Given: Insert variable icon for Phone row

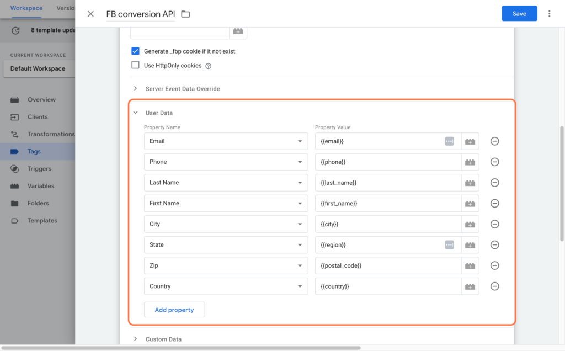Looking at the screenshot, I should [470, 162].
